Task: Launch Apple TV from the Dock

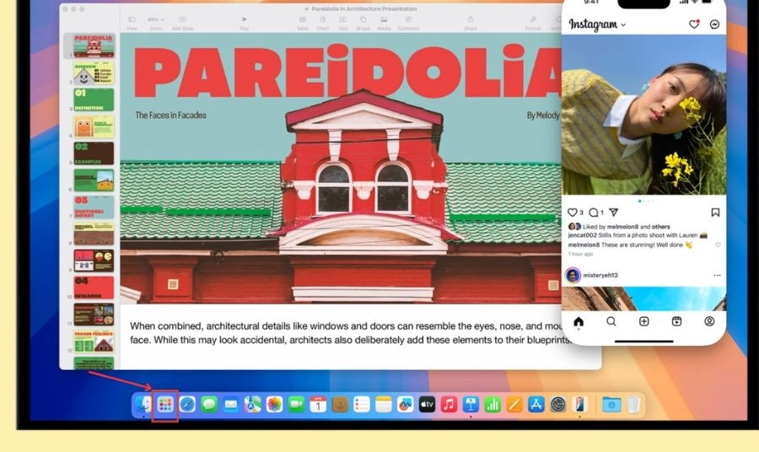Action: tap(427, 404)
